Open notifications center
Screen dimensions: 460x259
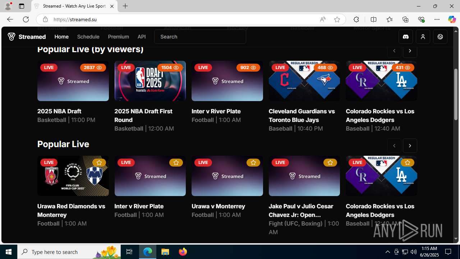coord(448,252)
